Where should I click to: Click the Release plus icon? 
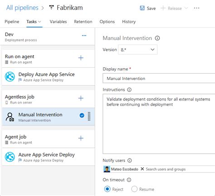pyautogui.click(x=163, y=8)
